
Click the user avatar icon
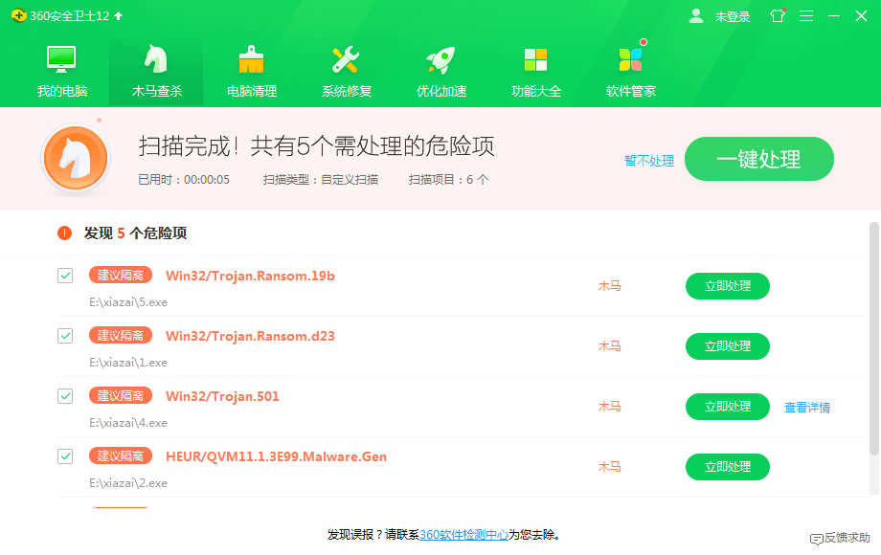coord(696,15)
